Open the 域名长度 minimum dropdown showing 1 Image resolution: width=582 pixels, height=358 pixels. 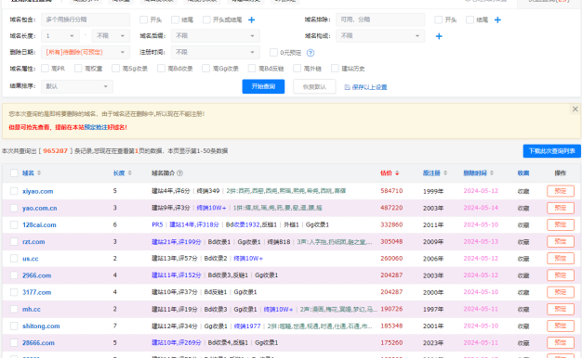coord(60,36)
